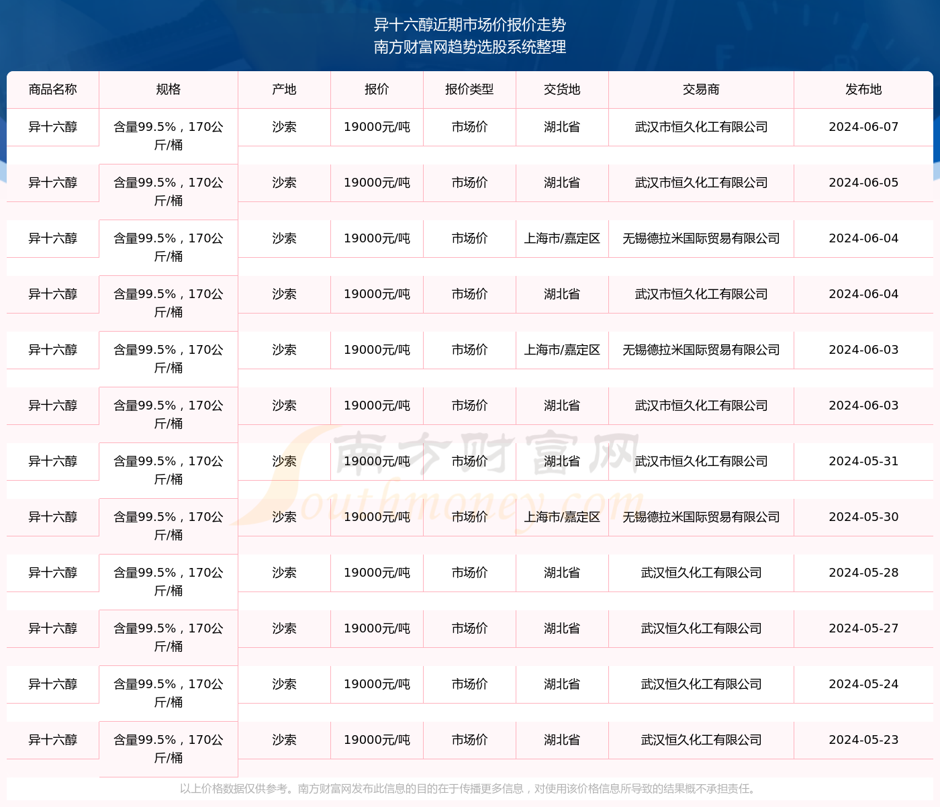Click the 含量99.5% spec in the 2024-05-24 row
The width and height of the screenshot is (940, 807).
coord(169,693)
